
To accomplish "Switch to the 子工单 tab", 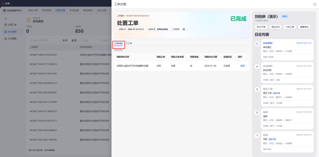I will [129, 43].
